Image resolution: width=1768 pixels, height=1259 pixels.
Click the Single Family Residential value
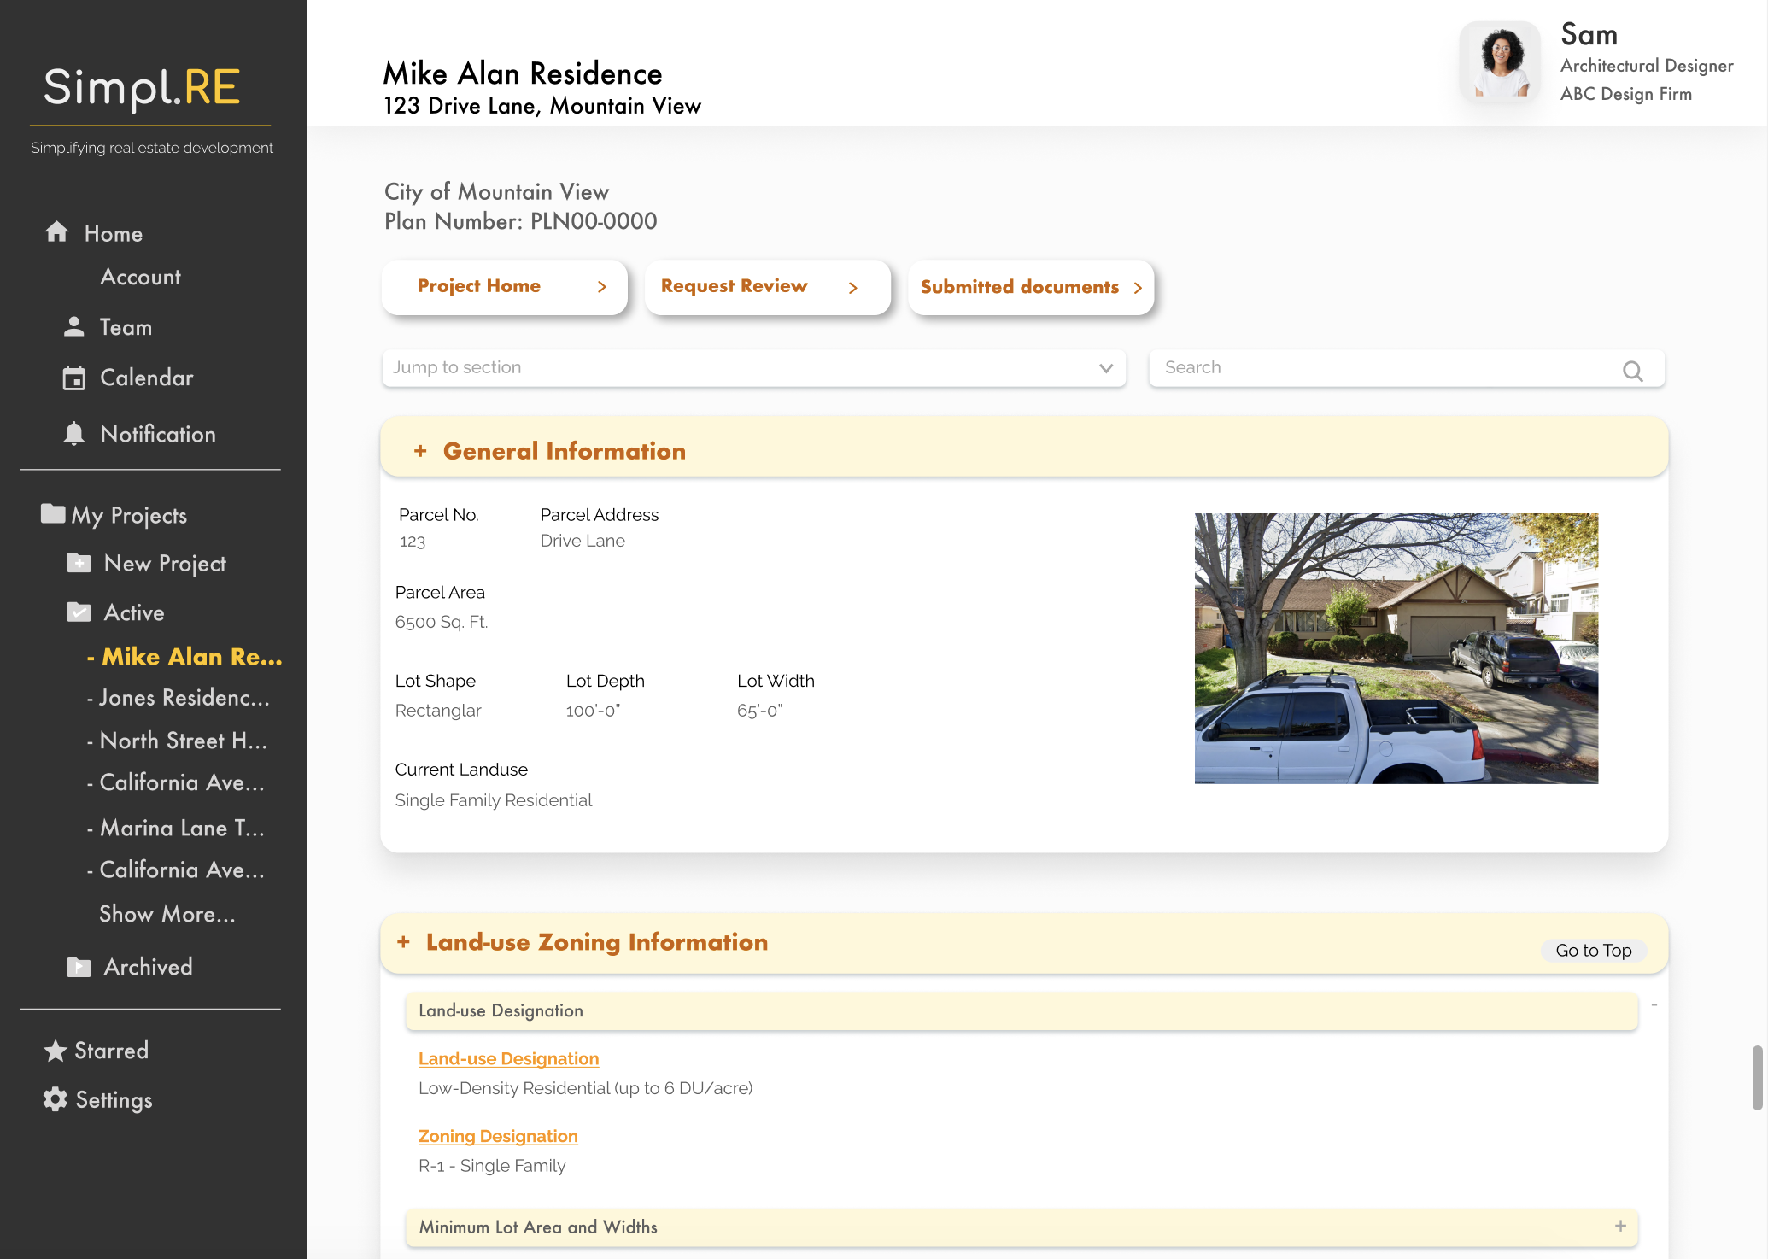[494, 800]
